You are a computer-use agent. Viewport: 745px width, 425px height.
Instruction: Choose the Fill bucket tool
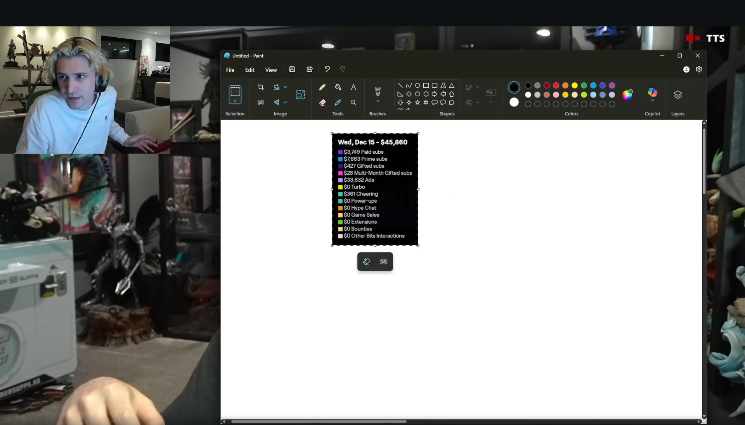tap(338, 87)
